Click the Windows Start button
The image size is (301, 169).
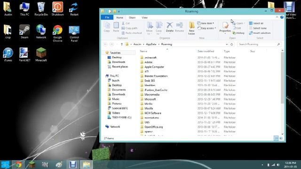tap(5, 165)
